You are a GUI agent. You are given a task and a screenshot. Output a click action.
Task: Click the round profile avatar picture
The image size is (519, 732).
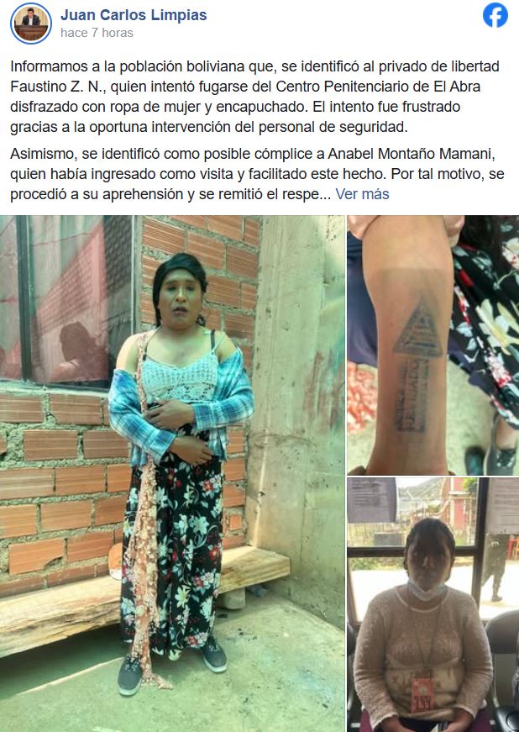(31, 24)
